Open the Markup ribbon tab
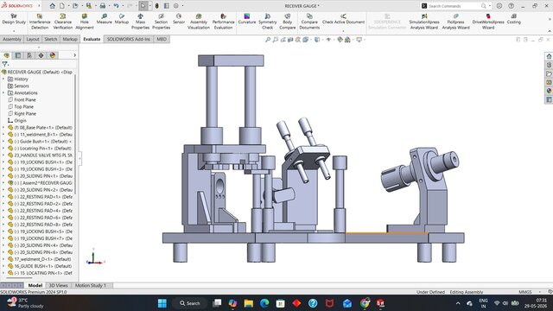This screenshot has width=553, height=311. pyautogui.click(x=70, y=39)
